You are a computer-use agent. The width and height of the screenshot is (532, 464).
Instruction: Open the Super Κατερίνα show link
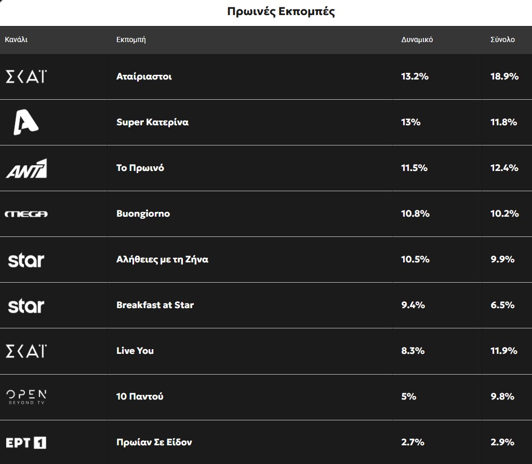152,123
